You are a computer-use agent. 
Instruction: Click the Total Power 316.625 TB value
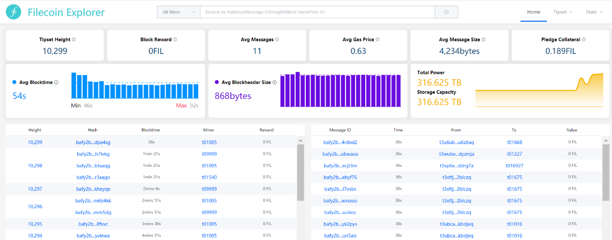pos(439,82)
